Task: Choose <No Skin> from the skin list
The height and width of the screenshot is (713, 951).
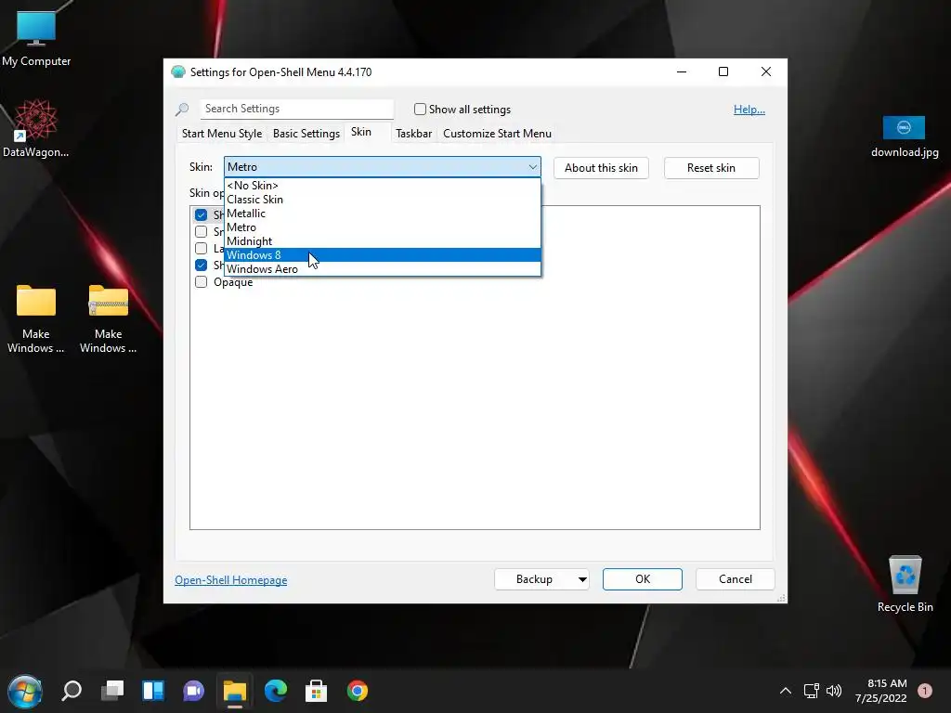Action: coord(382,186)
